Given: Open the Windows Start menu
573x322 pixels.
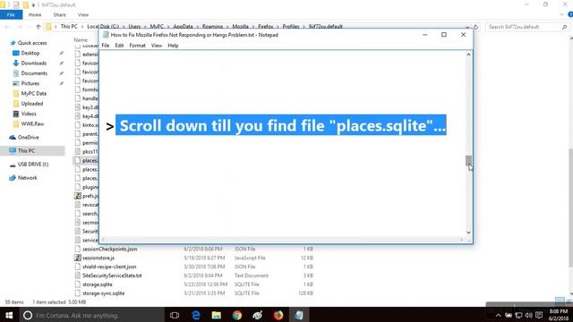Looking at the screenshot, I should (x=9, y=315).
